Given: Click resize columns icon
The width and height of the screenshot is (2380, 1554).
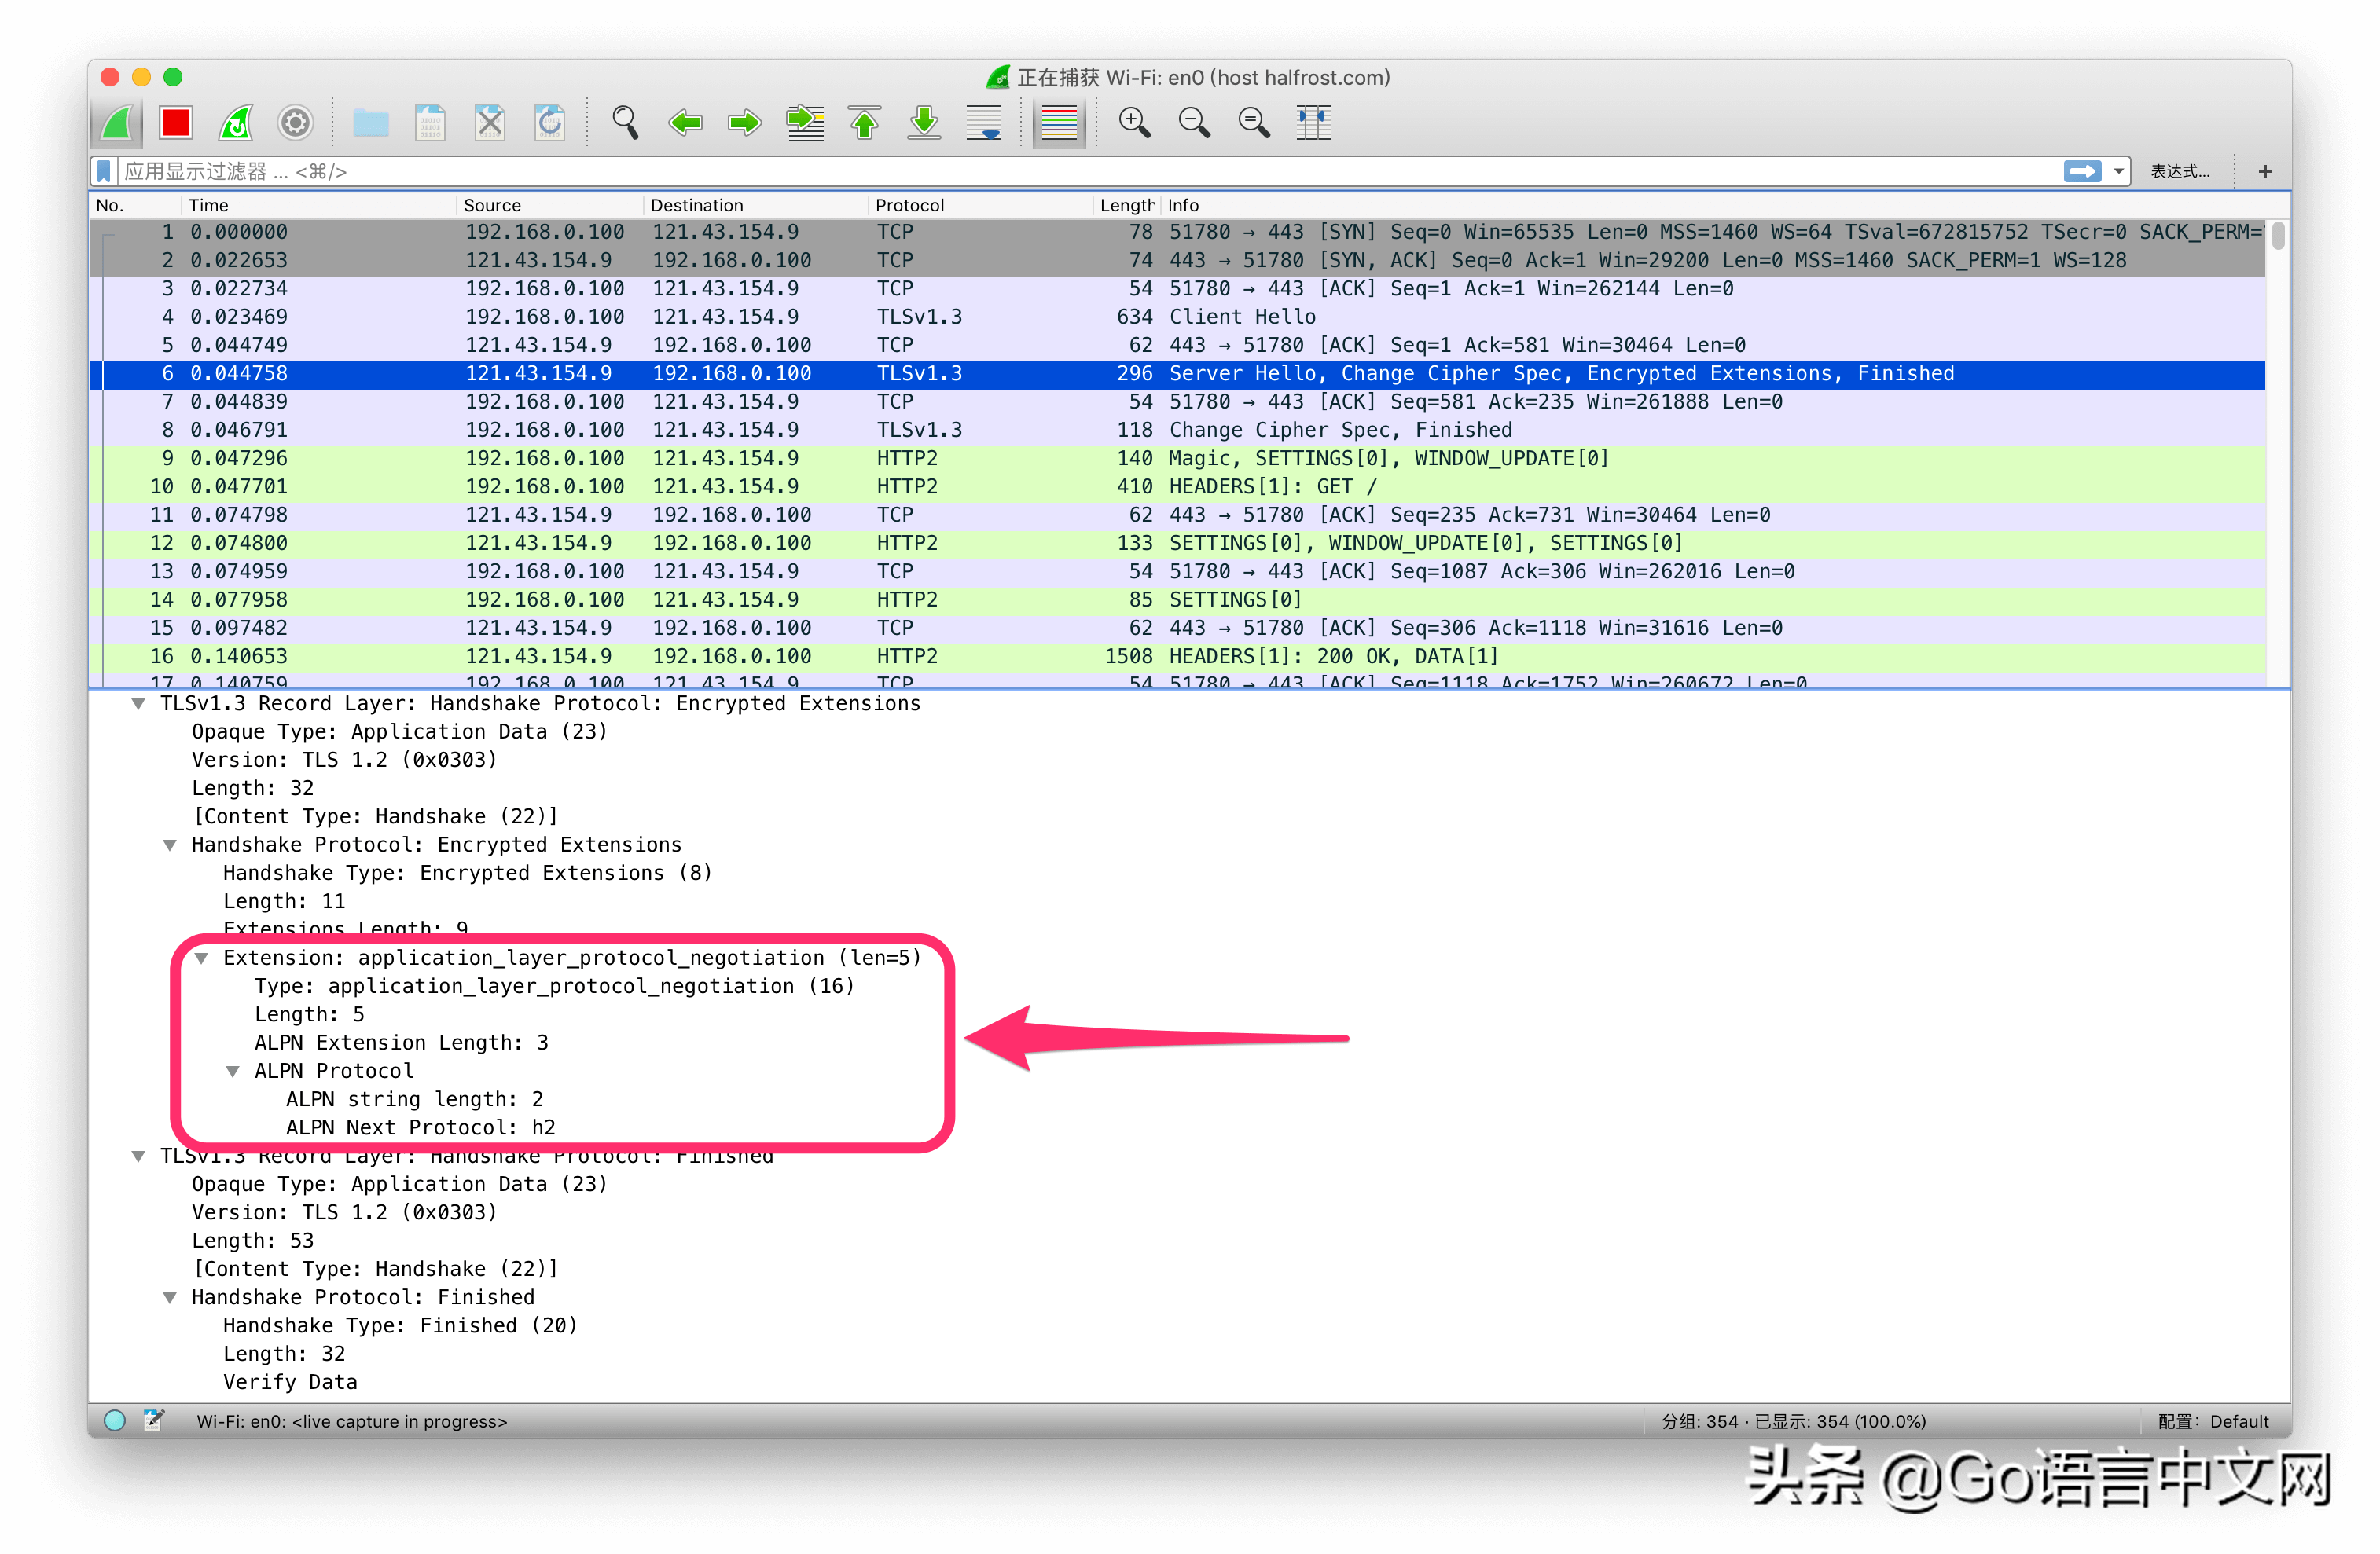Looking at the screenshot, I should point(1313,123).
